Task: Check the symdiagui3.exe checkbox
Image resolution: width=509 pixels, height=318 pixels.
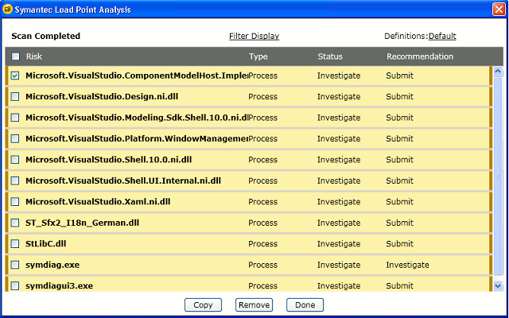Action: point(15,286)
